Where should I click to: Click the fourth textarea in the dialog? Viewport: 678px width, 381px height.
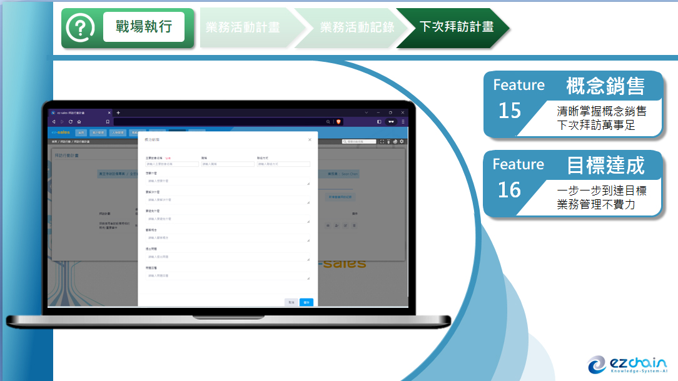coord(228,238)
